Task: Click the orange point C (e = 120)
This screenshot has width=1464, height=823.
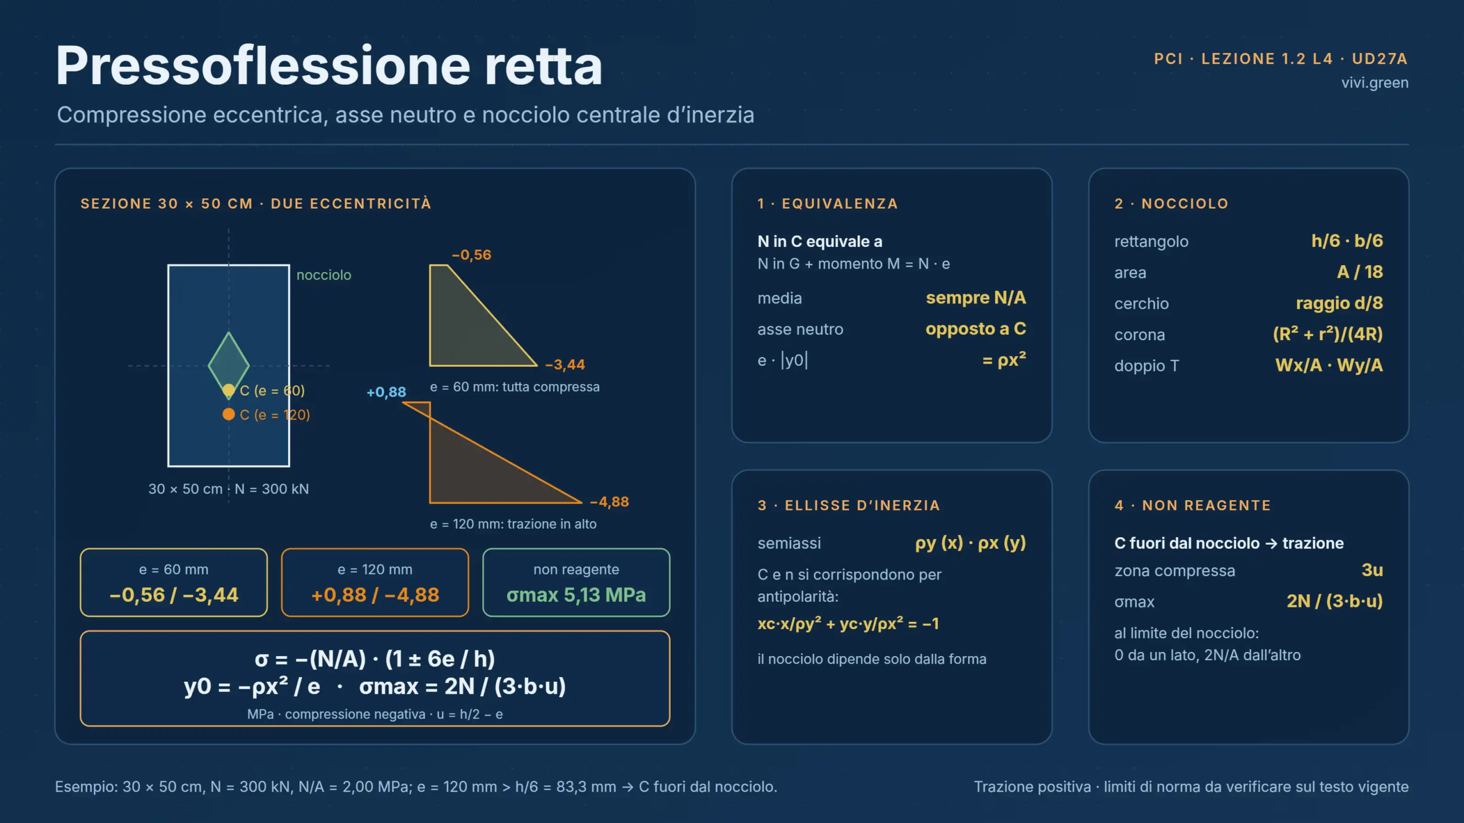Action: [x=228, y=414]
